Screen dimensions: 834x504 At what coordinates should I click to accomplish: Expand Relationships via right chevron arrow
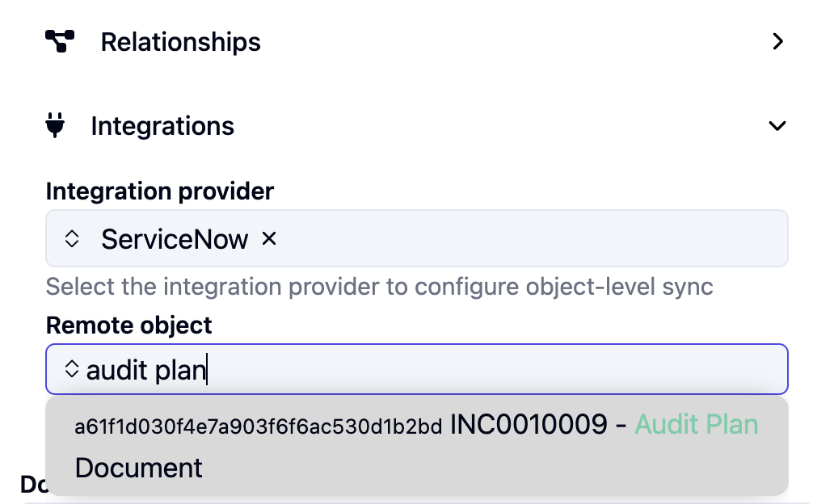click(777, 41)
